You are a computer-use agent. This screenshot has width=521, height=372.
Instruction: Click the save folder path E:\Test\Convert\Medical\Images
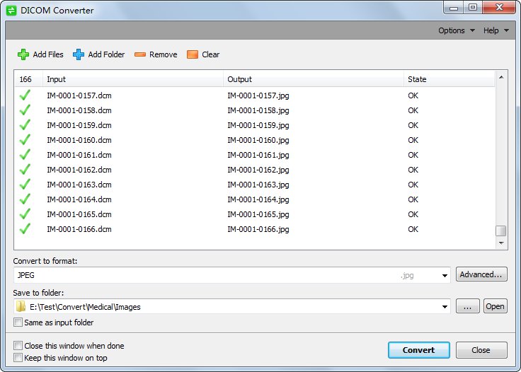pos(85,307)
